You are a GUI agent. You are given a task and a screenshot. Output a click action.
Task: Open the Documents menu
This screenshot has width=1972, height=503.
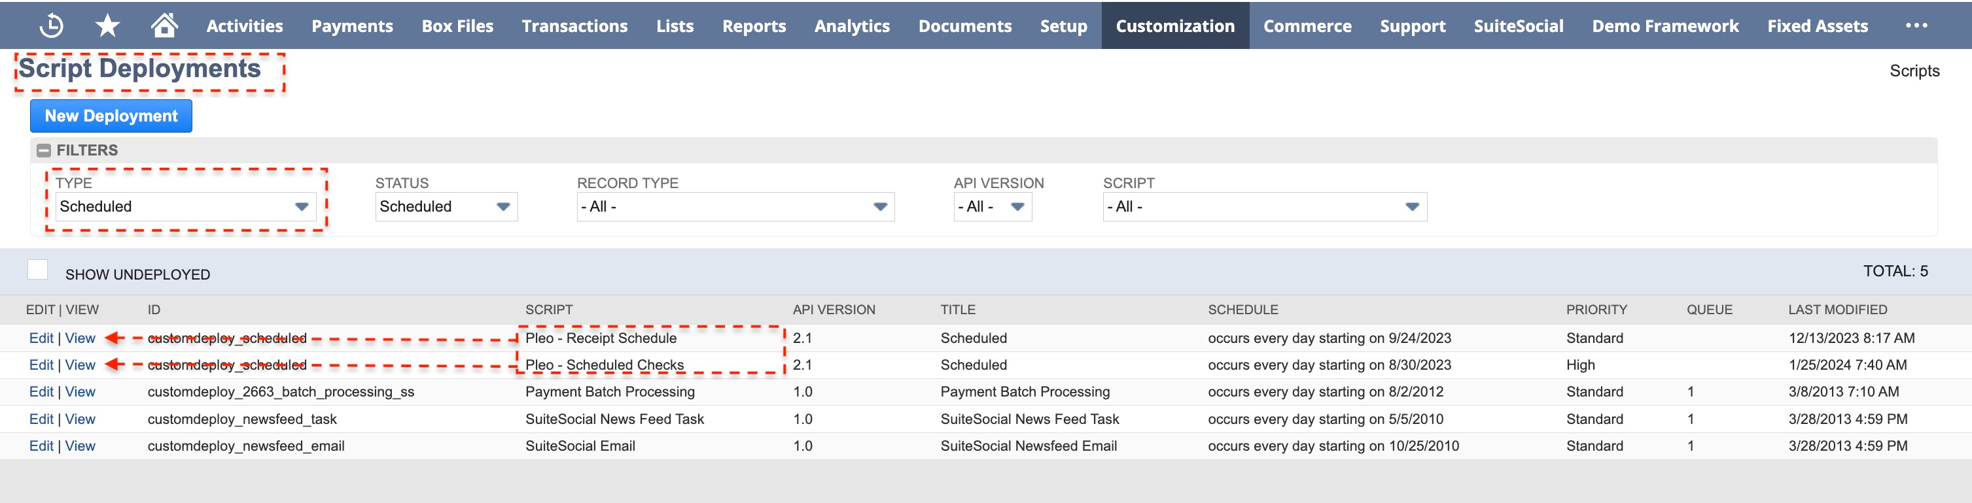click(964, 26)
